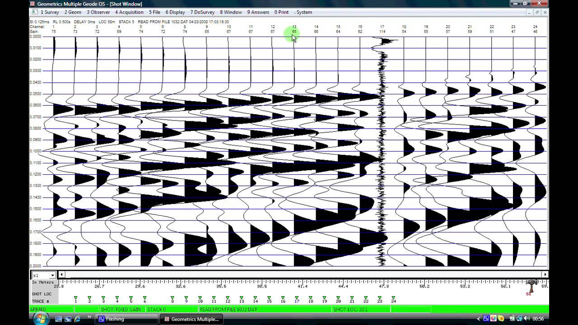This screenshot has height=325, width=578.
Task: Open the 8 Window menu
Action: click(x=231, y=12)
